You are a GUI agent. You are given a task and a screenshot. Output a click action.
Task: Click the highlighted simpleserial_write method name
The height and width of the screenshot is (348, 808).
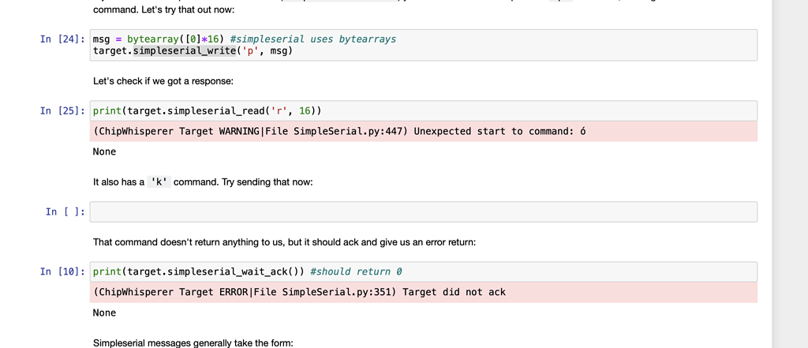pyautogui.click(x=185, y=51)
